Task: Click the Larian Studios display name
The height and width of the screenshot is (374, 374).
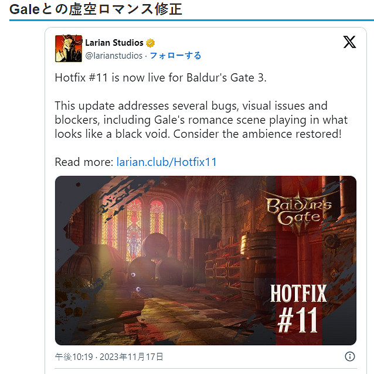Action: pos(114,43)
